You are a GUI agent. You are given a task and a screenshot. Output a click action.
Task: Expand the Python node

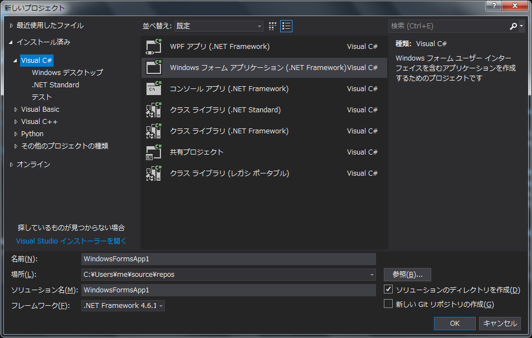[x=16, y=134]
